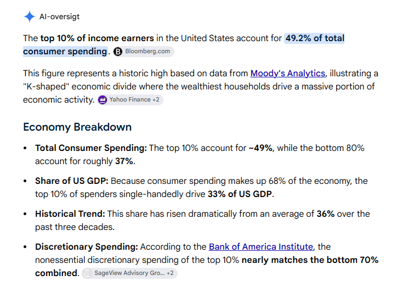The image size is (403, 292).
Task: Click the bold '33% of US GDP' text
Action: [x=240, y=194]
